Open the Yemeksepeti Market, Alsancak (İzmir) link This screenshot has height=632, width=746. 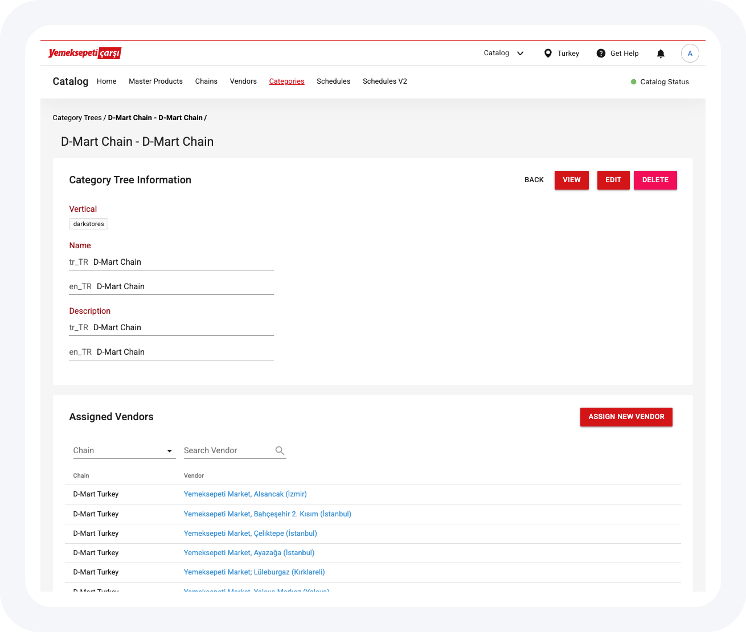[245, 494]
